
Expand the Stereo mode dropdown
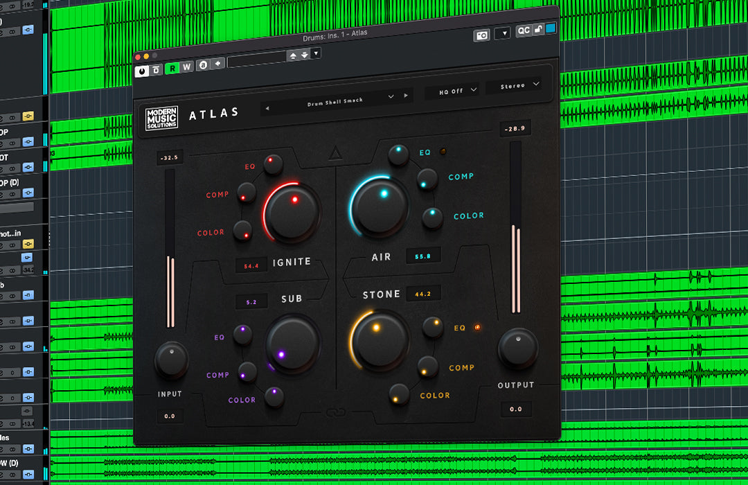(x=513, y=86)
